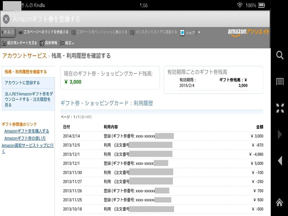The image size is (288, 216).
Task: Activate the fullscreen expand icon
Action: (280, 107)
